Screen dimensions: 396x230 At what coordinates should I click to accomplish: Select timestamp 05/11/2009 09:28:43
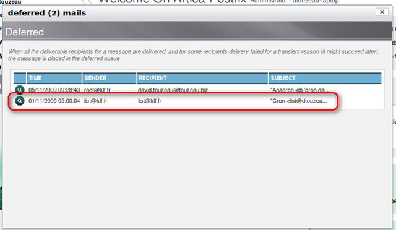[54, 90]
